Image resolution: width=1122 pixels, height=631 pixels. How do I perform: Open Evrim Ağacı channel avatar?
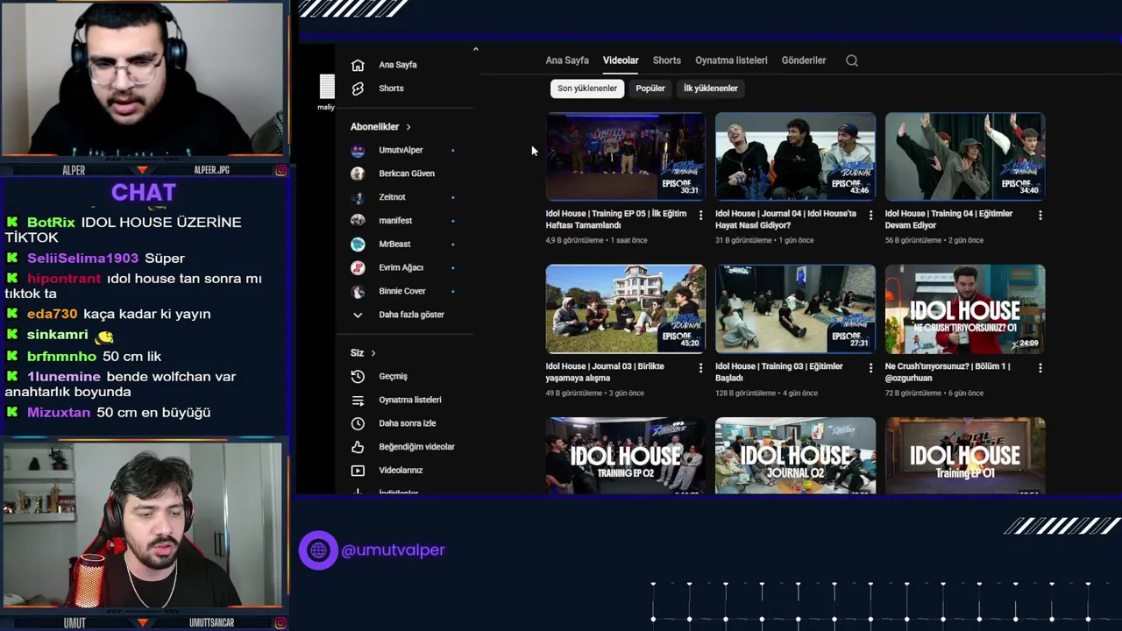tap(358, 267)
